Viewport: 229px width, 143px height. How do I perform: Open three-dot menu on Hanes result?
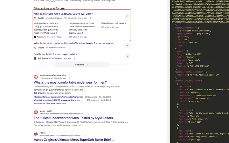point(85,136)
